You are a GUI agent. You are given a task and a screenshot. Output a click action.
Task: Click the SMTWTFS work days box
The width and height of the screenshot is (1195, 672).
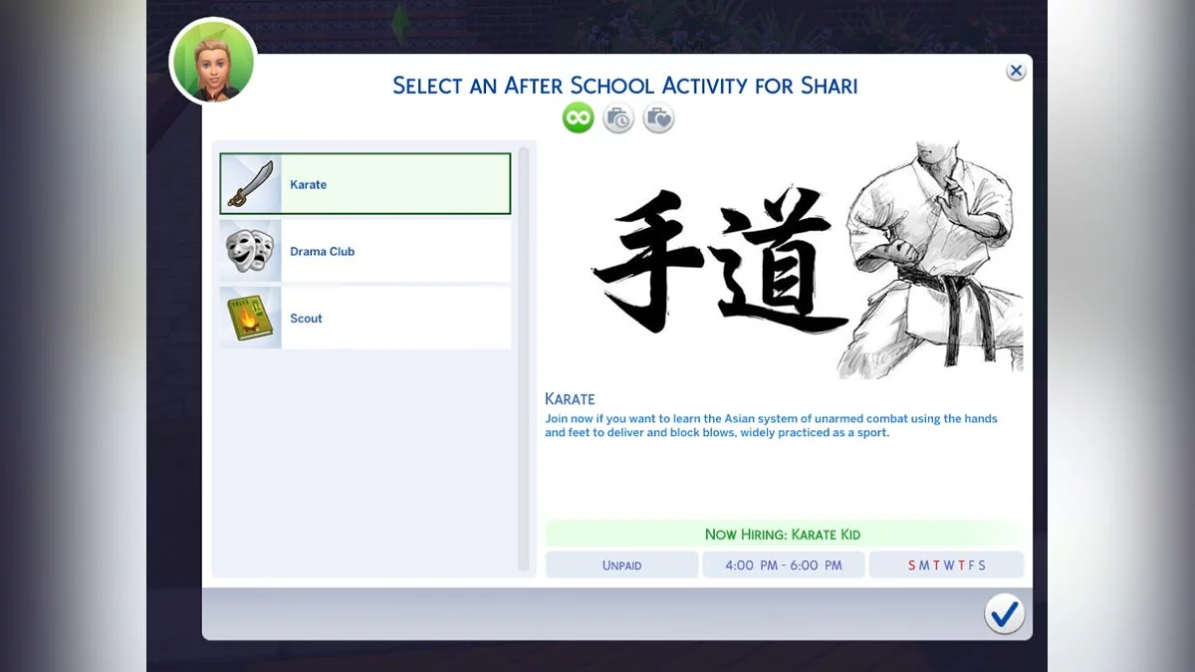coord(946,564)
